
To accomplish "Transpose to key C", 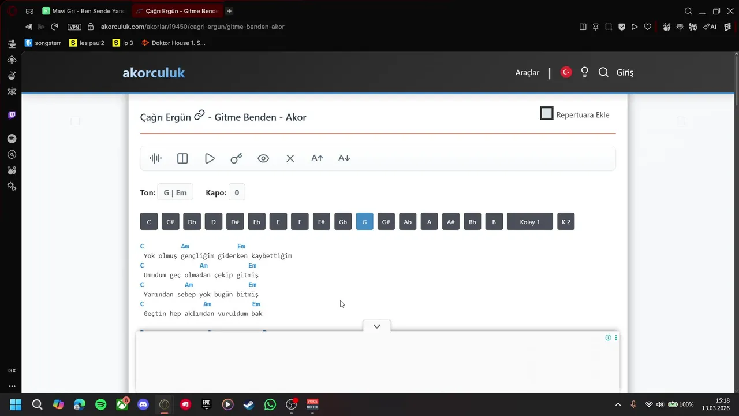I will pyautogui.click(x=148, y=222).
